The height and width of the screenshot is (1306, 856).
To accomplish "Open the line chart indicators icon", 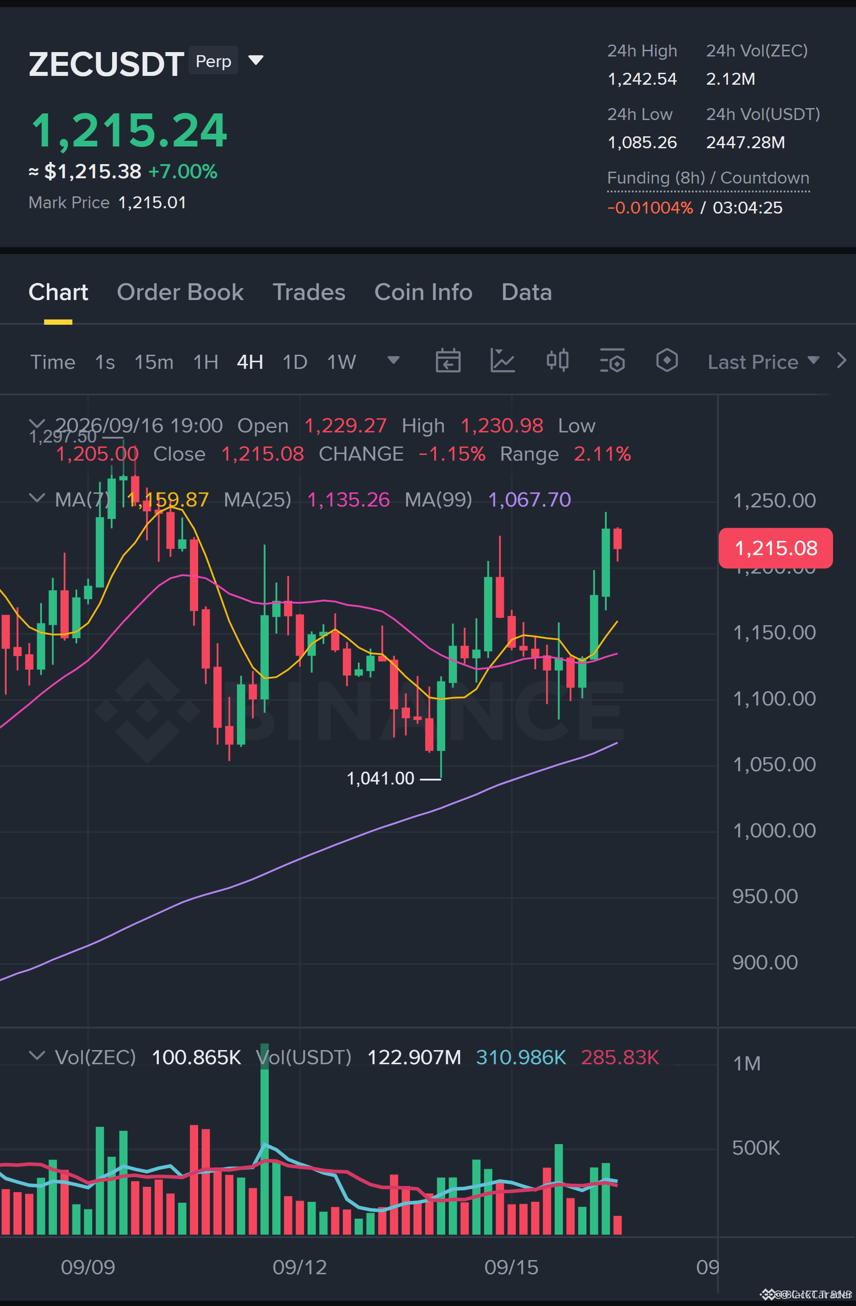I will (x=502, y=361).
